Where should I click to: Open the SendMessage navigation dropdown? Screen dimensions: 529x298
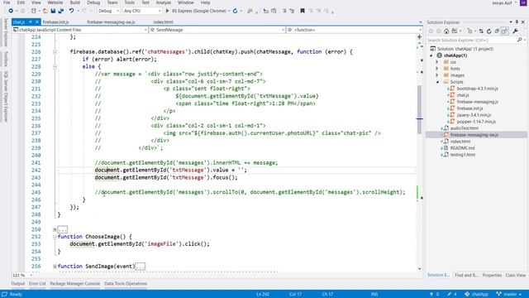point(217,30)
